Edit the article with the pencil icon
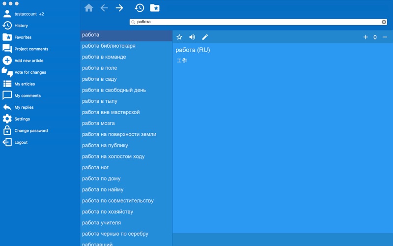The width and height of the screenshot is (393, 246). coord(205,37)
